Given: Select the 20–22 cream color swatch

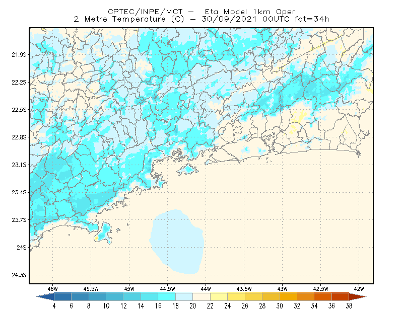Looking at the screenshot, I should pos(201,297).
